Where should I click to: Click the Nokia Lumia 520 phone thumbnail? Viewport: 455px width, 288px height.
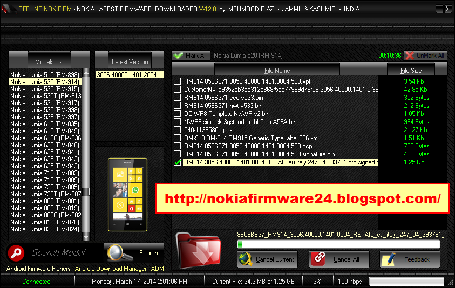click(128, 195)
